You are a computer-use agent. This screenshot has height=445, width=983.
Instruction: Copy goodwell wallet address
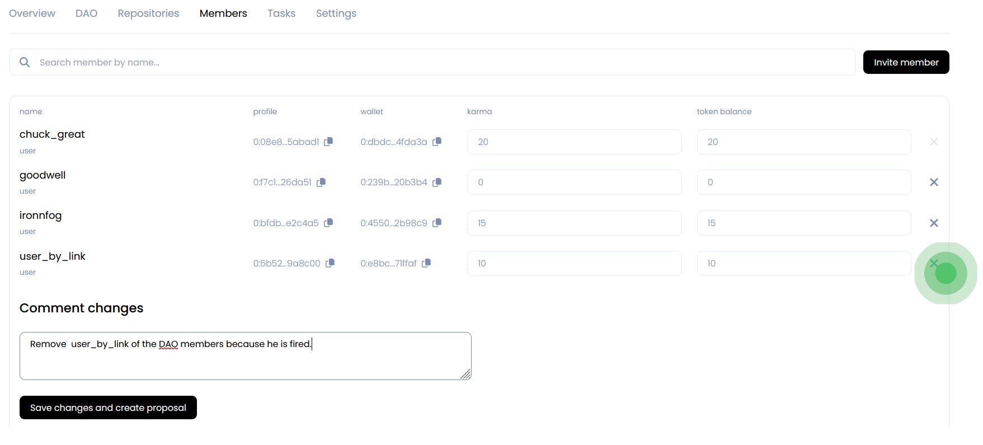437,182
